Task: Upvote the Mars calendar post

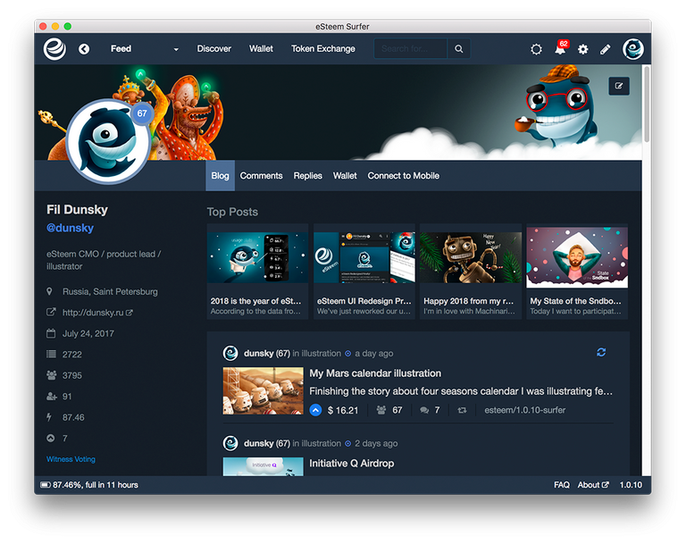Action: pos(315,410)
